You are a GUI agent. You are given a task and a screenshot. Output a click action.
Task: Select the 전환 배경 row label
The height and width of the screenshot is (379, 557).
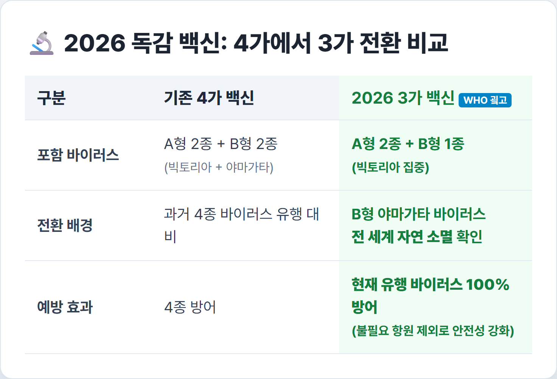[65, 225]
